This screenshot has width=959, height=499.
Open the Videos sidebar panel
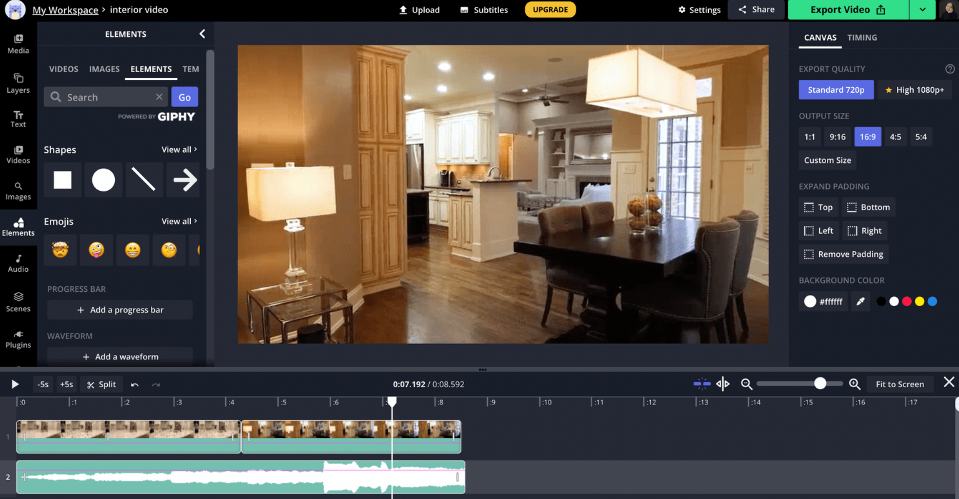coord(18,154)
